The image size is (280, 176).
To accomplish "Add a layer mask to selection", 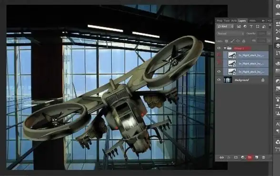I will coord(236,157).
